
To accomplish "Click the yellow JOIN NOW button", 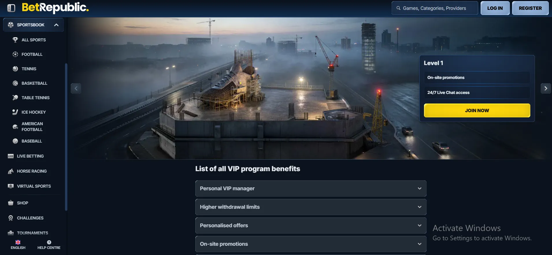I will pos(477,110).
